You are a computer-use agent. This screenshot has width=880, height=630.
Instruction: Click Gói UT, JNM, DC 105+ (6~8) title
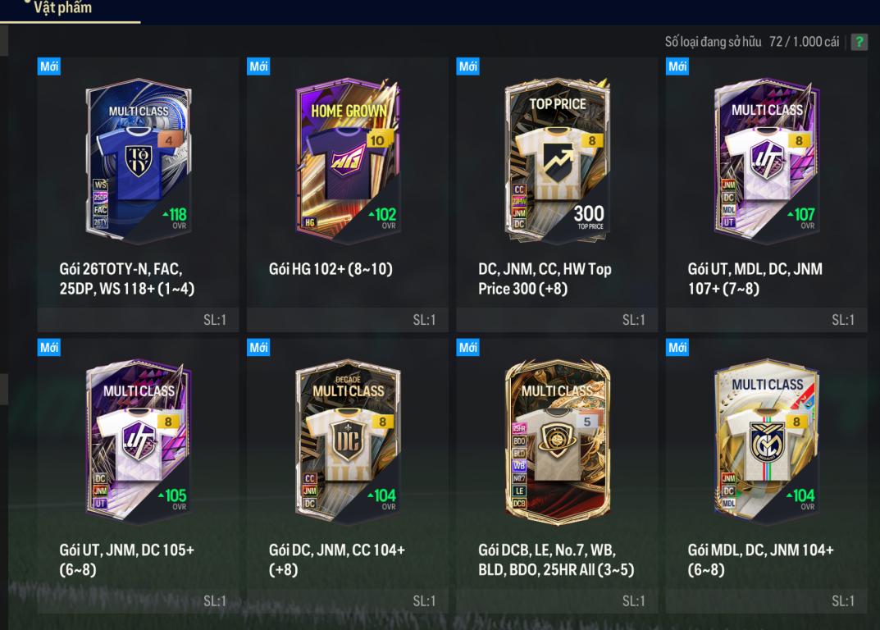[x=127, y=559]
